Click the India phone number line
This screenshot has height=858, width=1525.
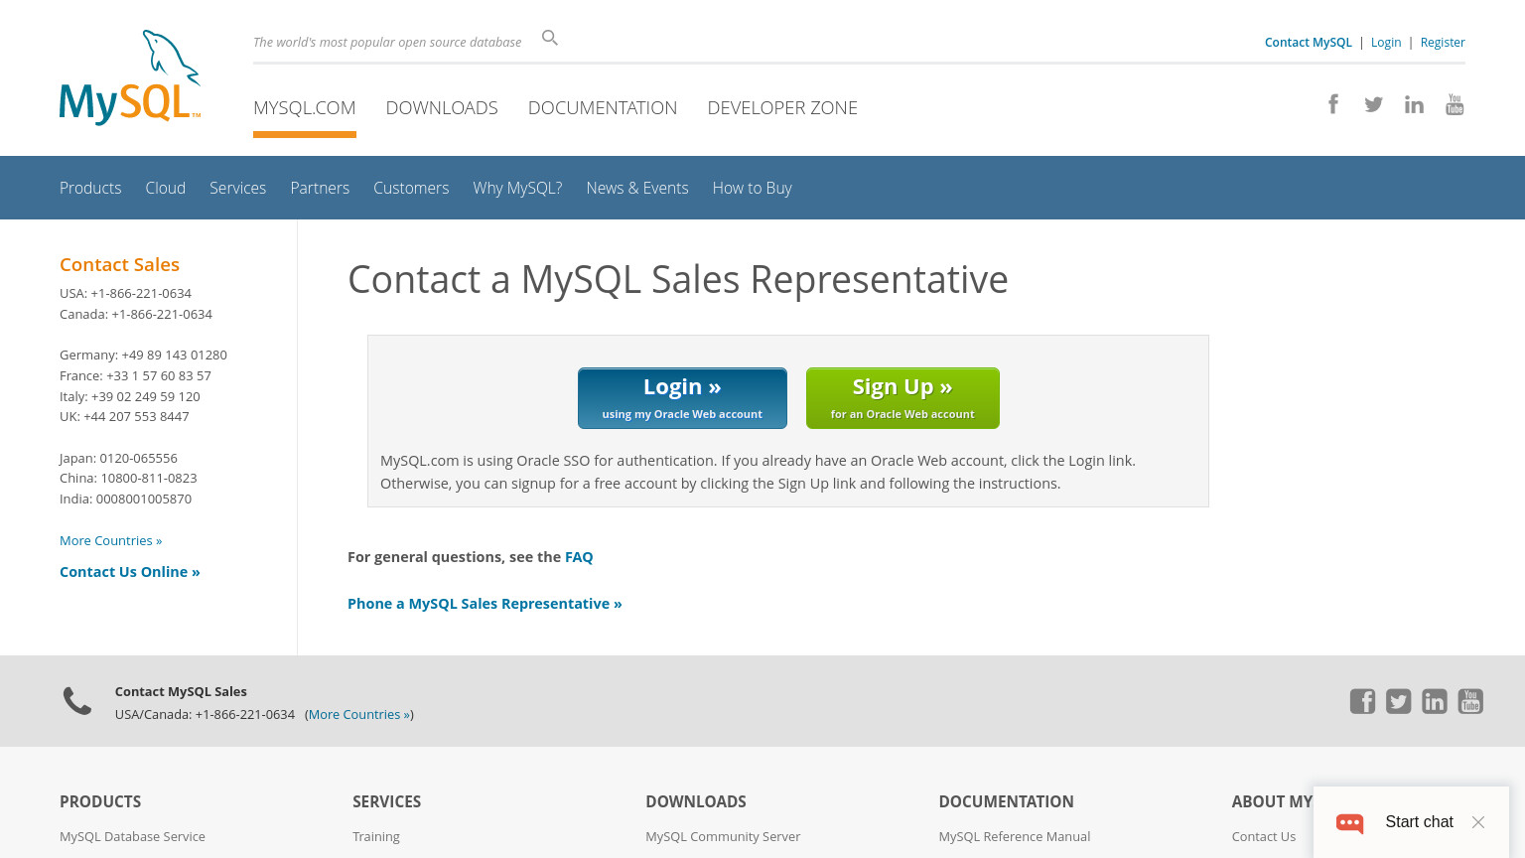[125, 499]
